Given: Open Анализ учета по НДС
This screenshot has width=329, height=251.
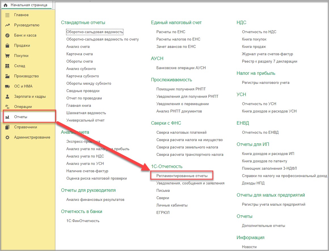Looking at the screenshot, I should pyautogui.click(x=85, y=156).
